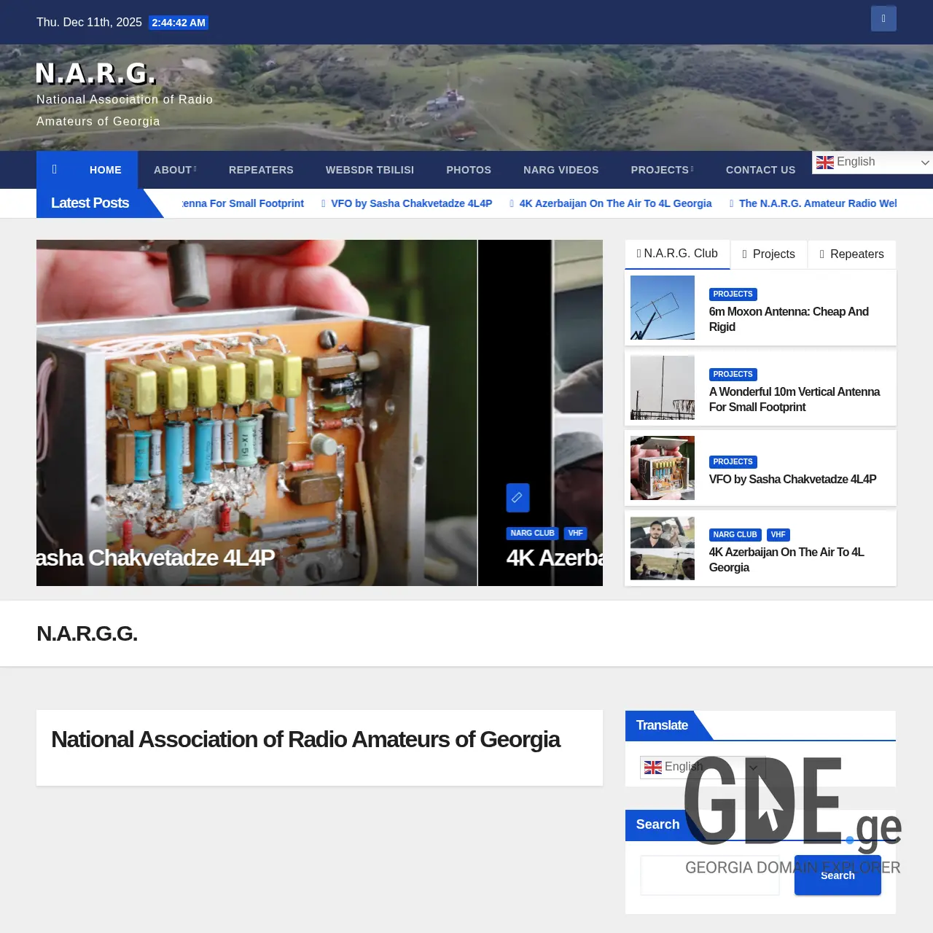
Task: Click the Projects tab folder icon
Action: click(x=745, y=254)
